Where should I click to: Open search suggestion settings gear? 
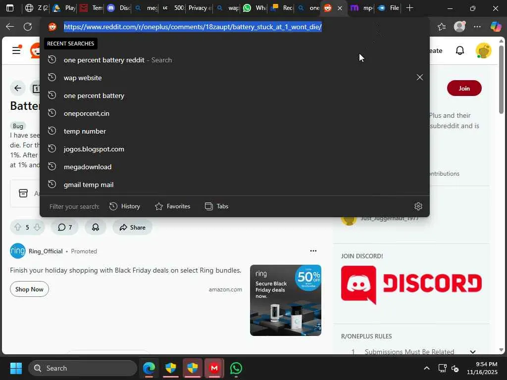tap(418, 206)
